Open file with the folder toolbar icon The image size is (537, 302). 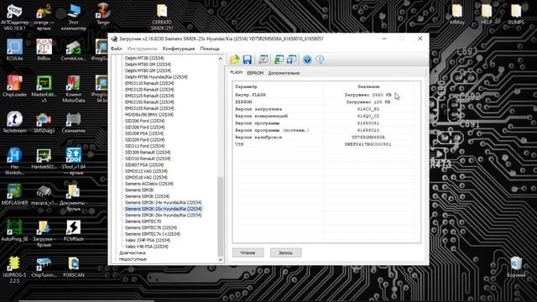click(x=235, y=60)
